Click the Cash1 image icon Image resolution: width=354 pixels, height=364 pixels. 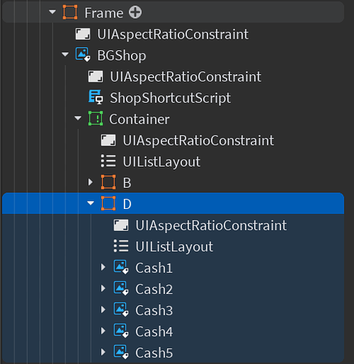point(121,267)
